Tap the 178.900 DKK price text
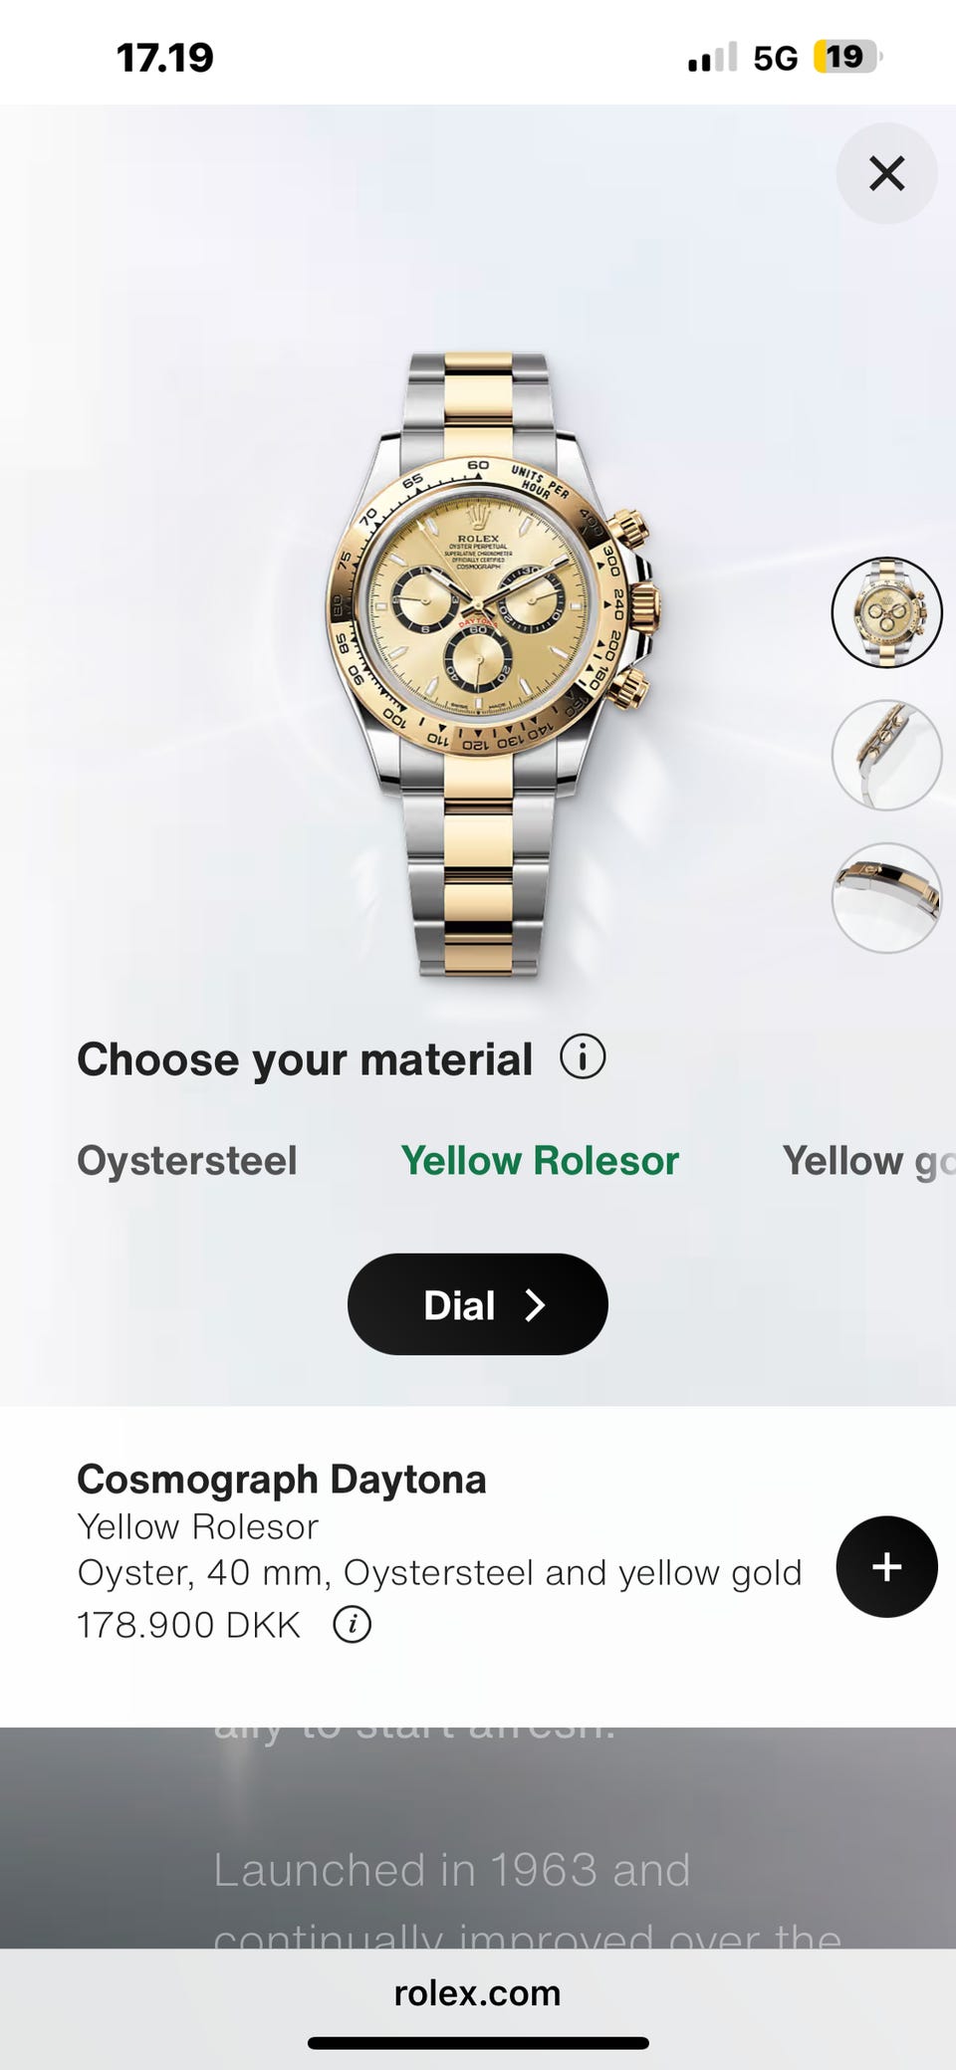This screenshot has height=2070, width=956. (x=188, y=1625)
